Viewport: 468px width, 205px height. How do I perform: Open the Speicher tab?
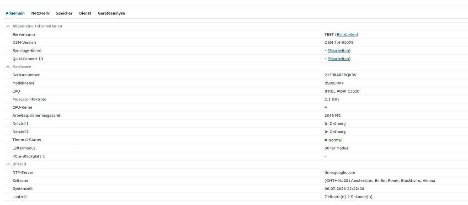coord(64,13)
